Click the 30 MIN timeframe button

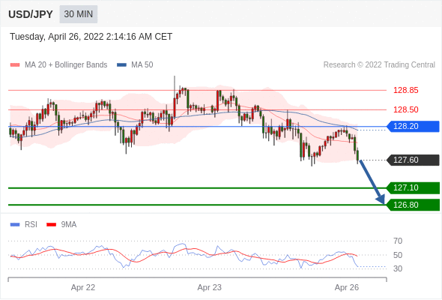coord(79,14)
